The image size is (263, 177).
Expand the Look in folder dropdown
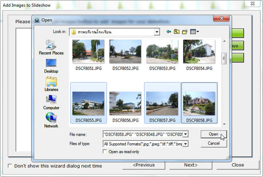pos(157,32)
